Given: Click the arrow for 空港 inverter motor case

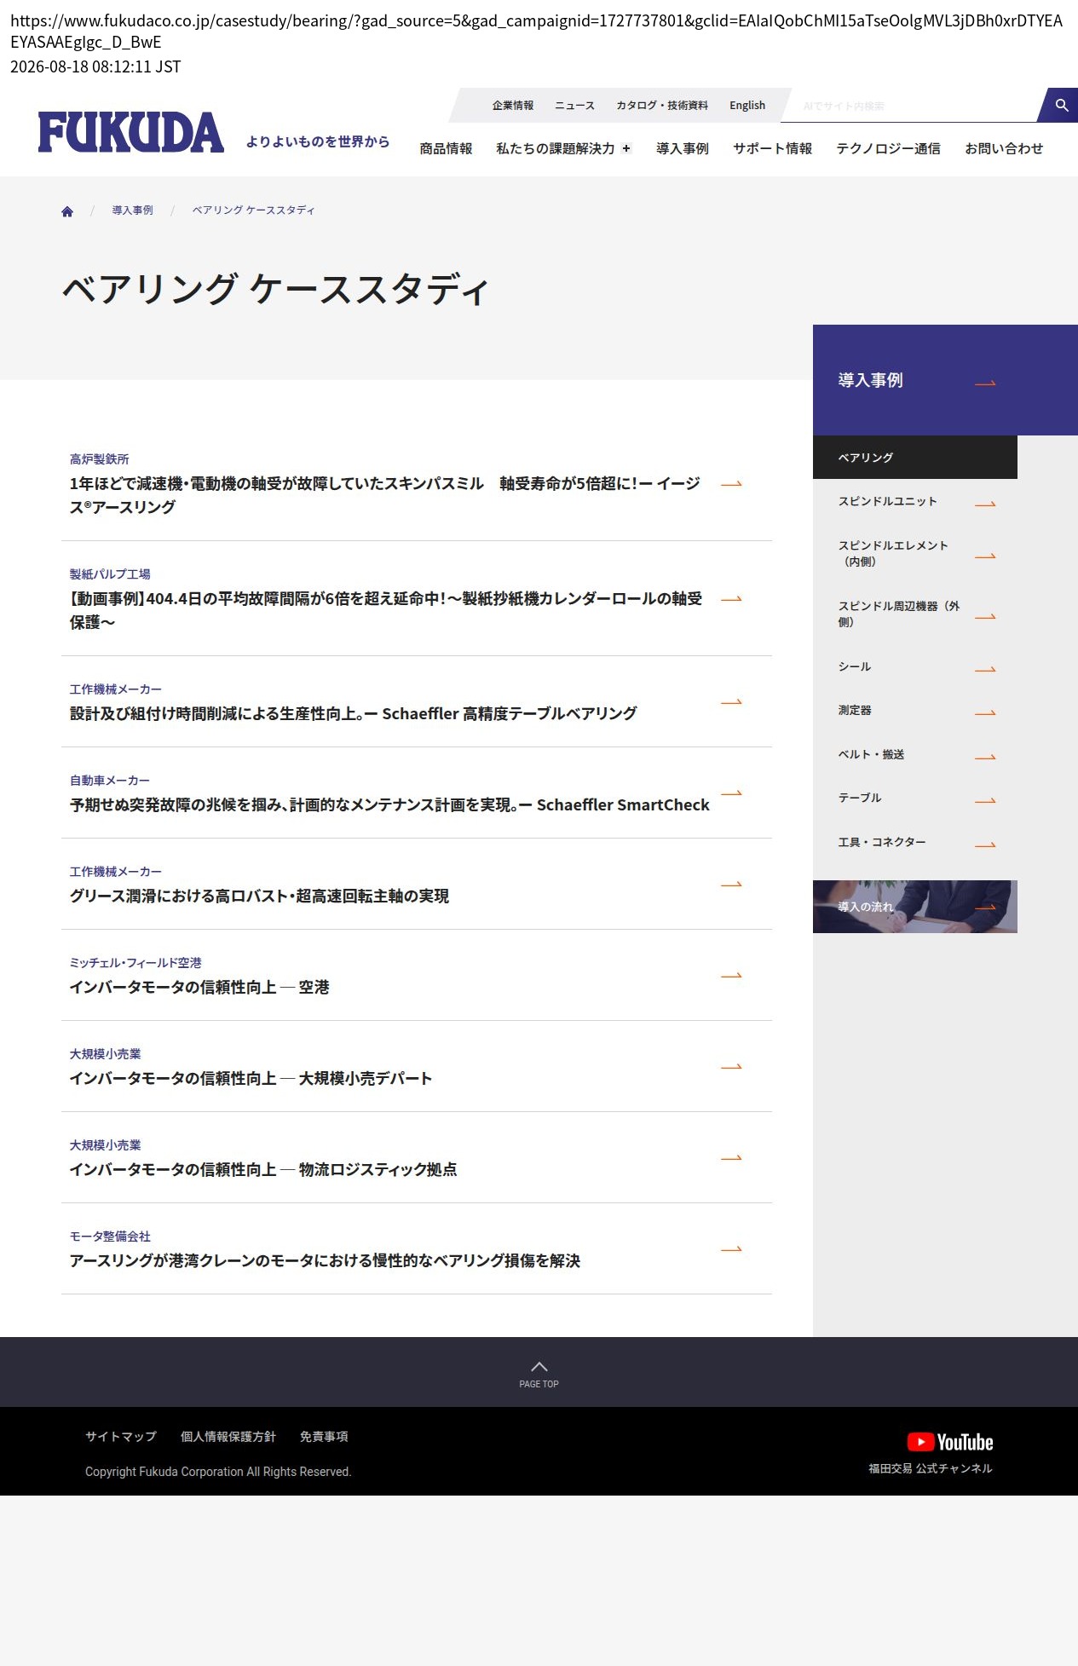Looking at the screenshot, I should tap(731, 975).
